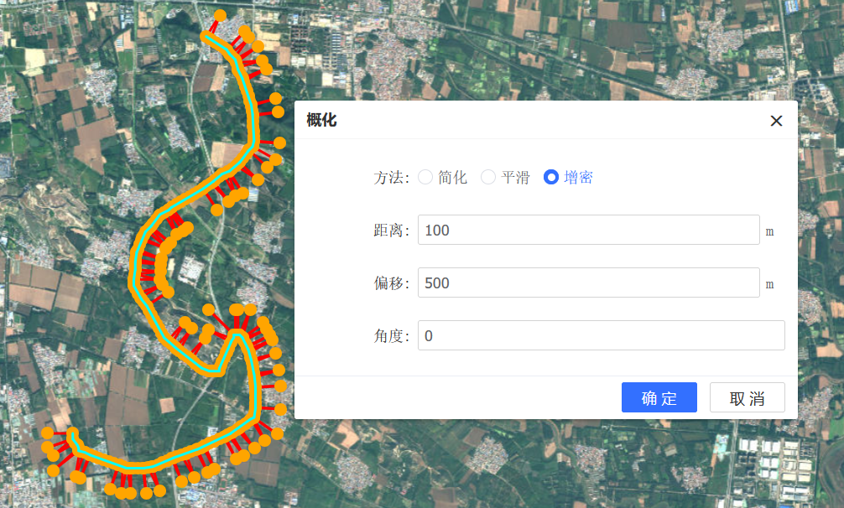The image size is (844, 508).
Task: Select the 增密 radio option
Action: [x=551, y=177]
